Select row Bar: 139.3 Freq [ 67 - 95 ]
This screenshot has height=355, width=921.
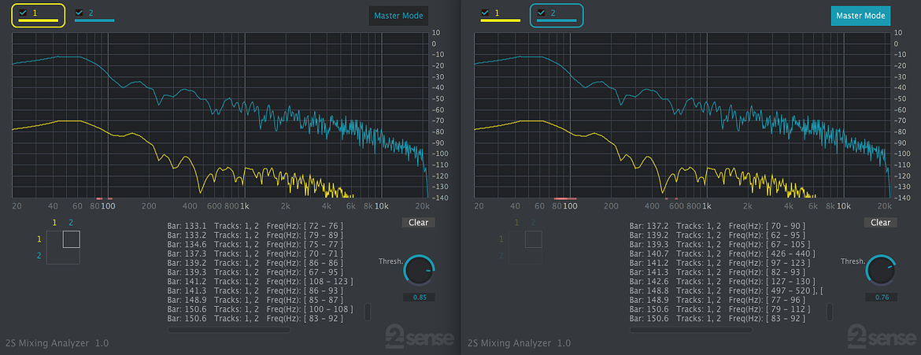pos(255,272)
